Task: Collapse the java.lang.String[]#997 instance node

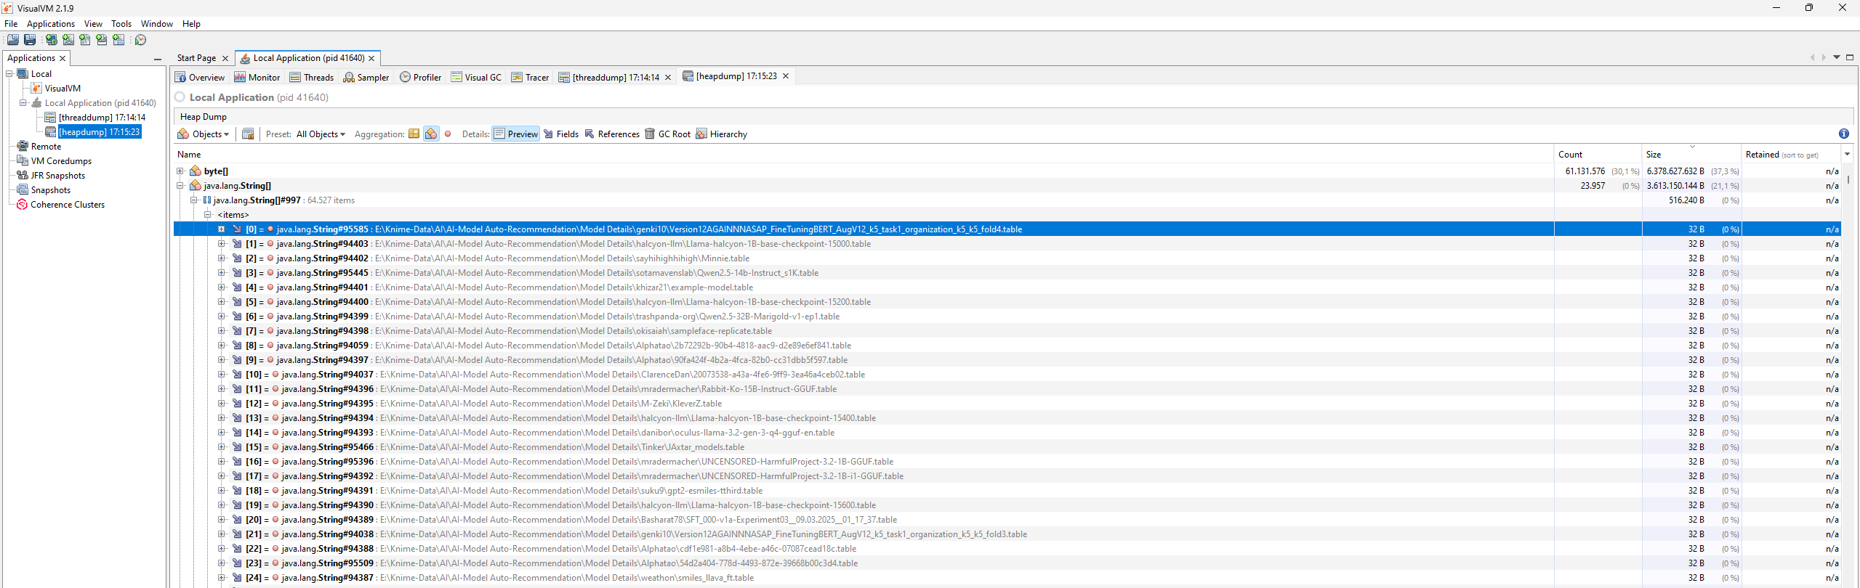Action: (194, 200)
